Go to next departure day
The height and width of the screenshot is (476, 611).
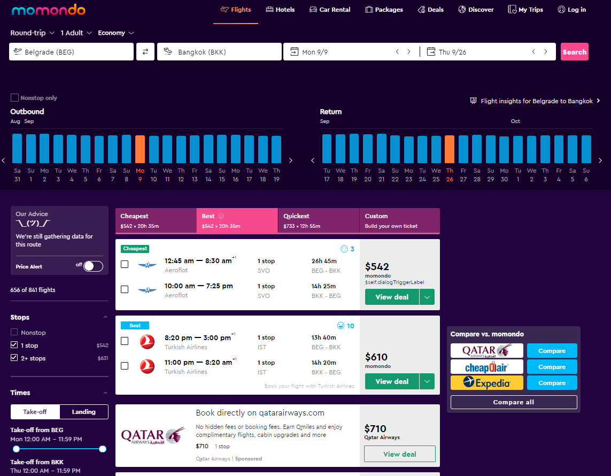pos(409,52)
